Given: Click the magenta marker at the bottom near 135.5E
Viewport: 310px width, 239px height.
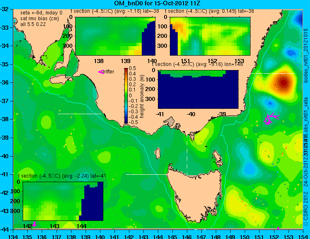Looking at the screenshot, I should click(35, 224).
